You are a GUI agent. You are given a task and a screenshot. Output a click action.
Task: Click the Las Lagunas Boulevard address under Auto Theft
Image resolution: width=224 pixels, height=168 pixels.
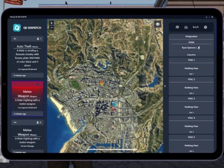click(x=27, y=69)
